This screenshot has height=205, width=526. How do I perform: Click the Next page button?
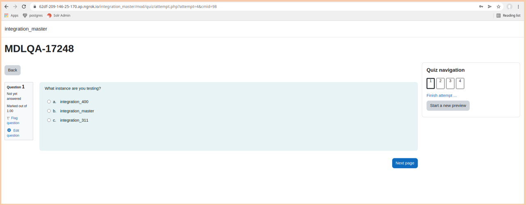pyautogui.click(x=405, y=163)
